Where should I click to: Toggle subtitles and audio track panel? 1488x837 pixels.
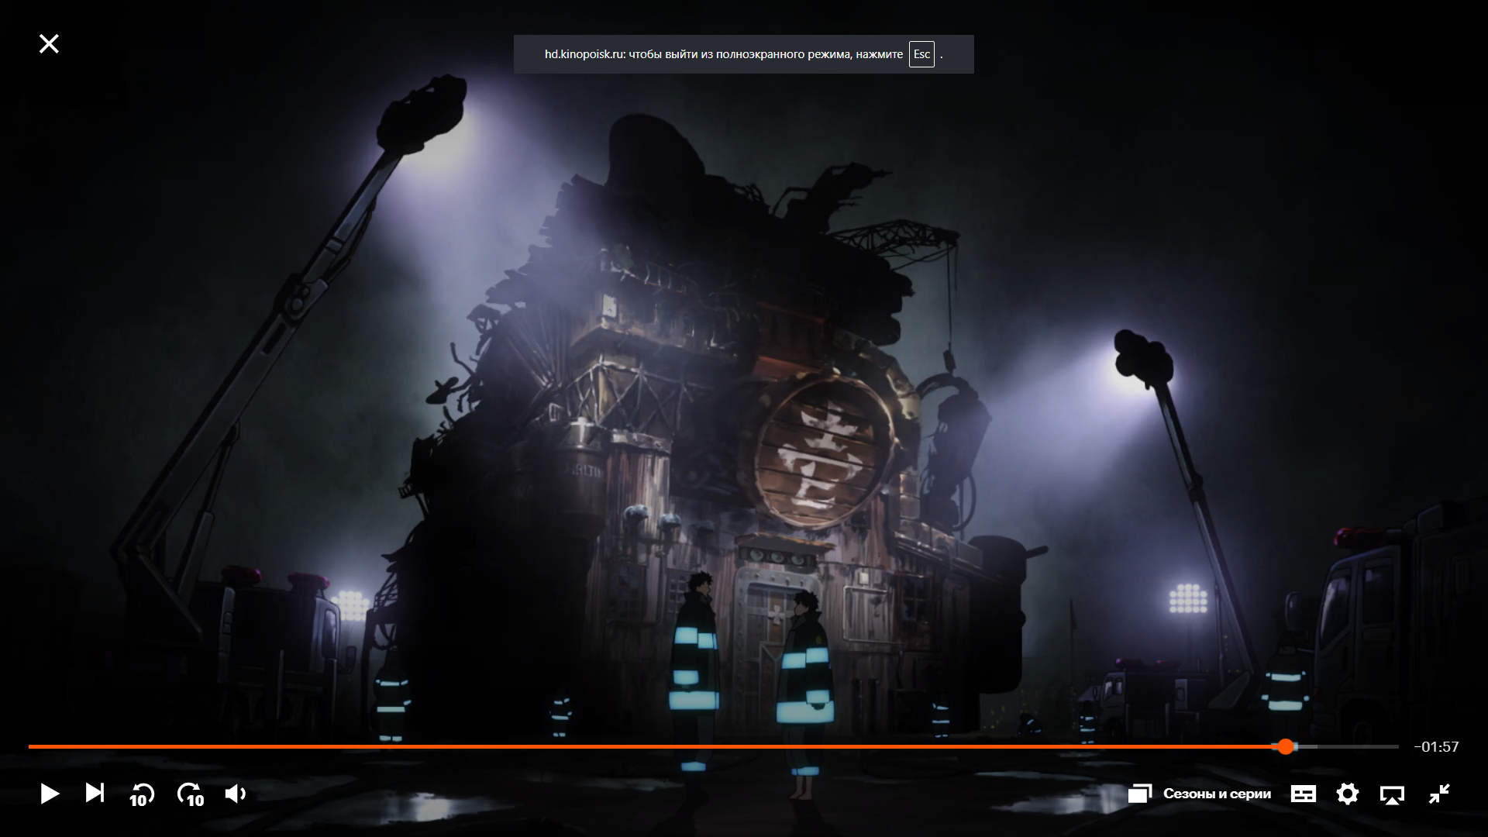[1303, 794]
